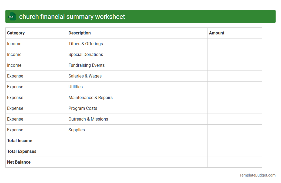Viewport: 281px width, 183px height.
Task: Click the Amount cell beside Tithes & Offerings
Action: pos(235,44)
